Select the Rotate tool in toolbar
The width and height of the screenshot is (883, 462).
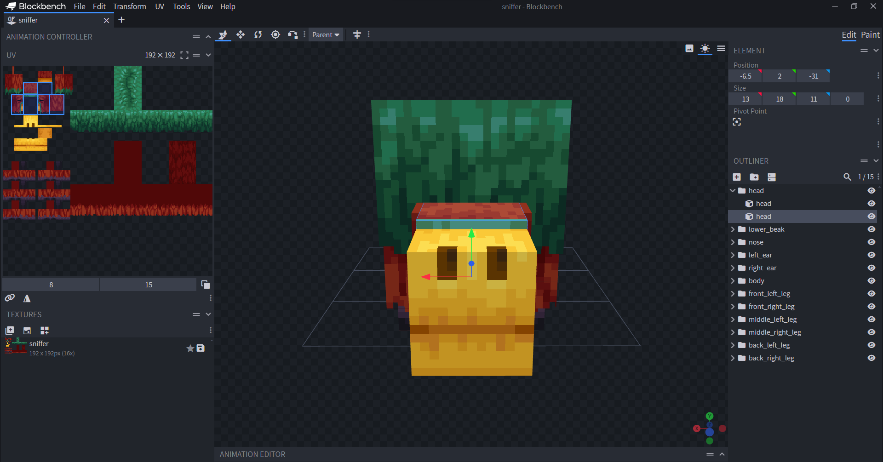pyautogui.click(x=258, y=34)
